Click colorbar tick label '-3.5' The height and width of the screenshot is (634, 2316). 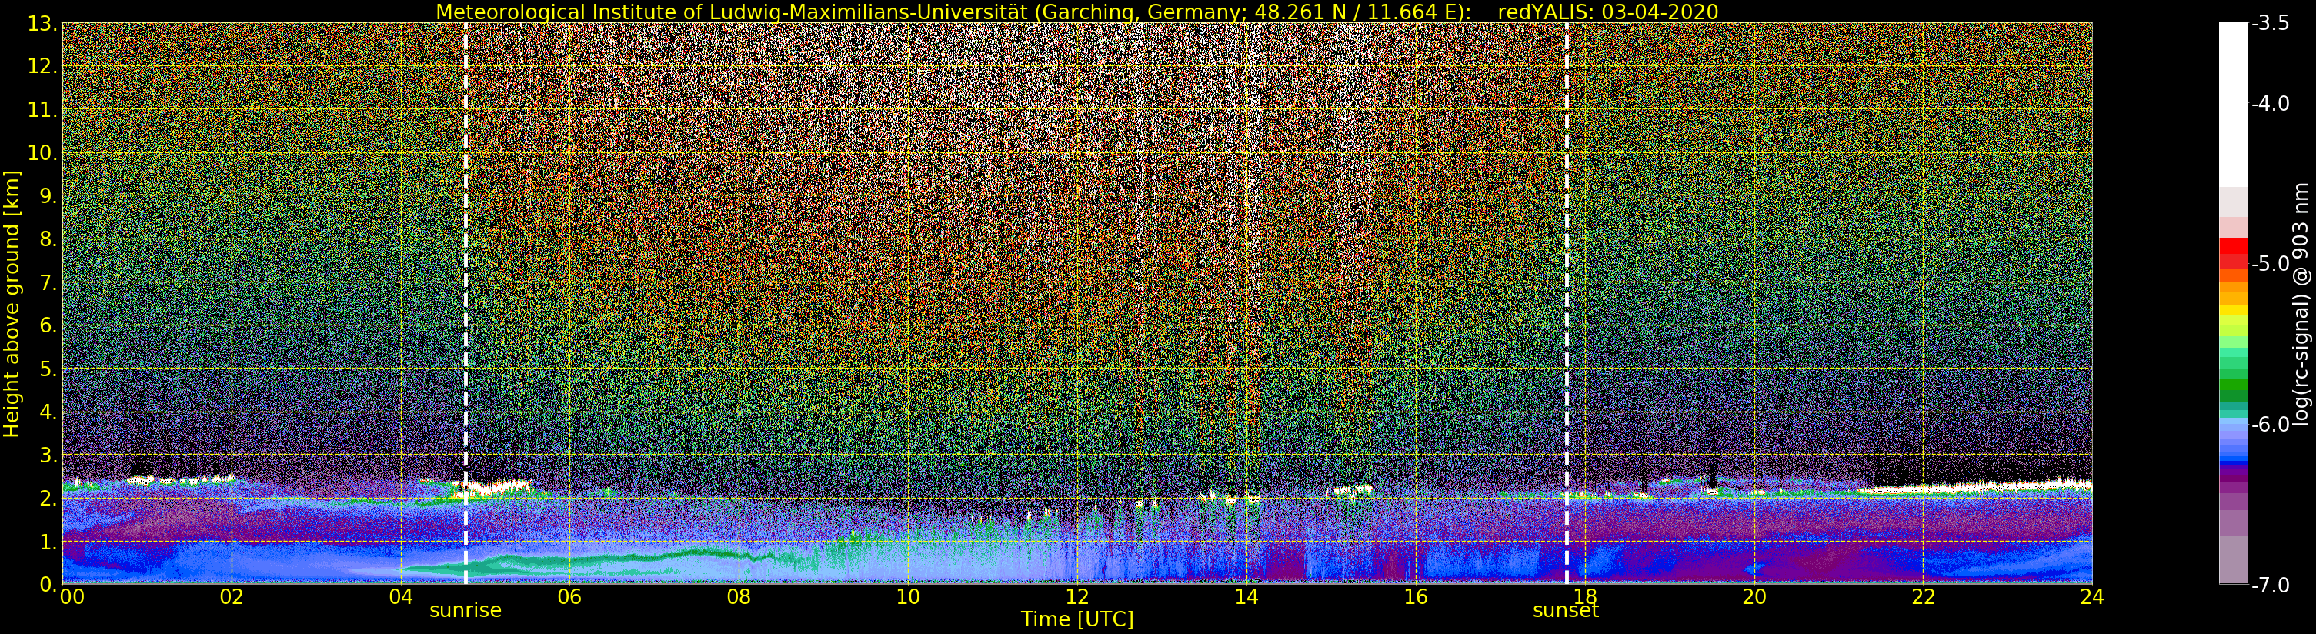(x=2270, y=25)
